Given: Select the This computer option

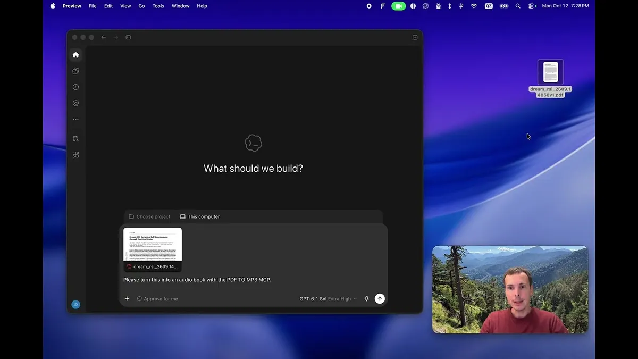Looking at the screenshot, I should [x=200, y=216].
